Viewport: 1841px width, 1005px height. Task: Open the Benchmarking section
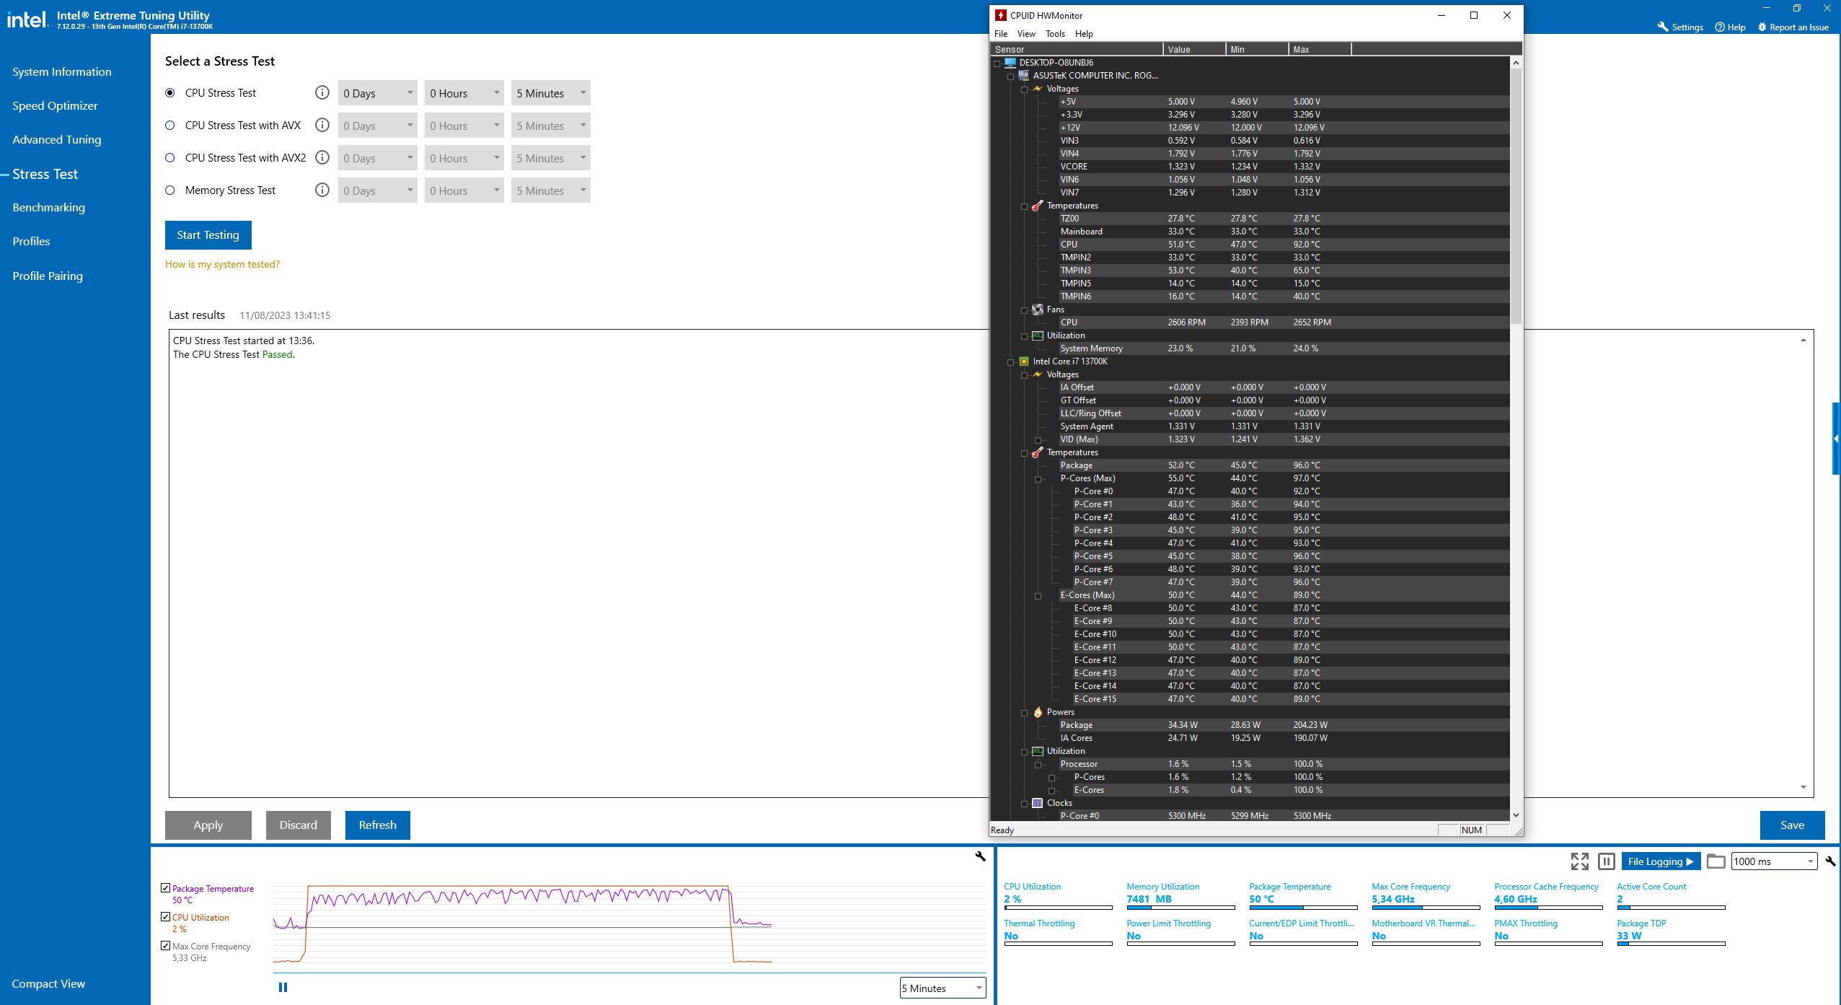coord(49,207)
